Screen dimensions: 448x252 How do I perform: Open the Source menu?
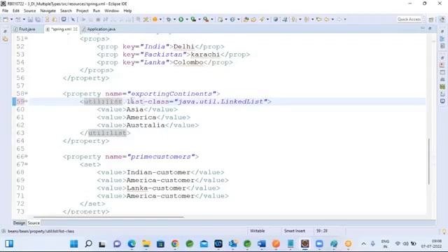[x=29, y=11]
